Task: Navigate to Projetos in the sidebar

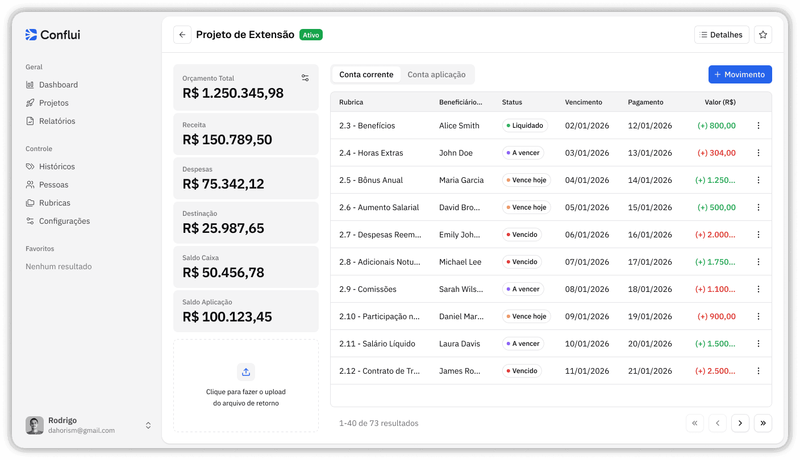Action: pos(55,103)
